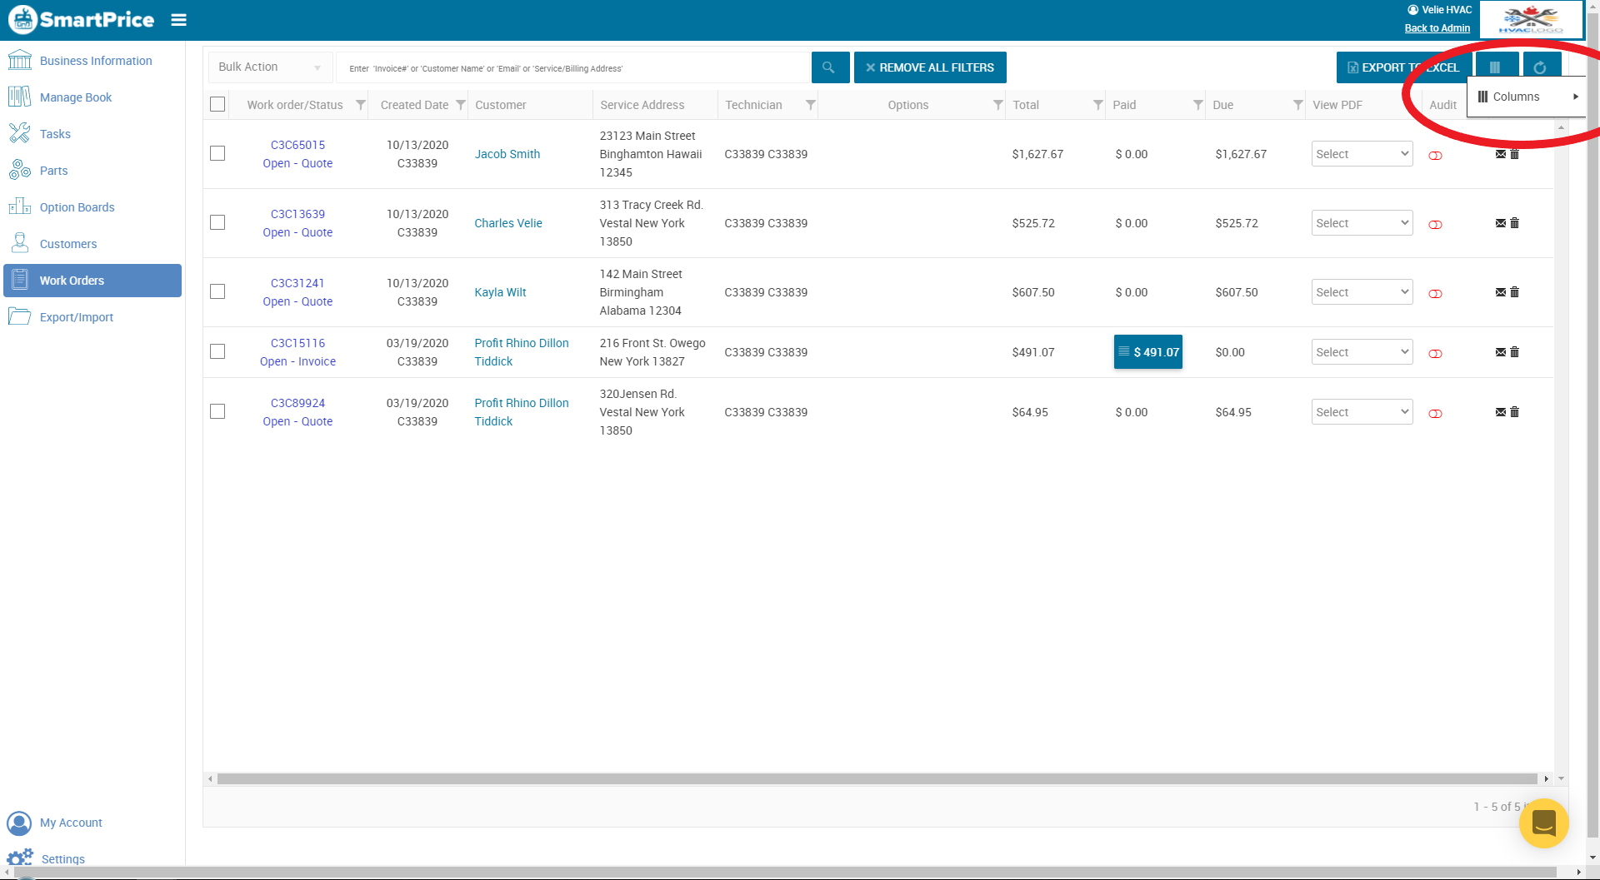Viewport: 1600px width, 880px height.
Task: Delete the work order for Charles Velie
Action: click(1514, 223)
